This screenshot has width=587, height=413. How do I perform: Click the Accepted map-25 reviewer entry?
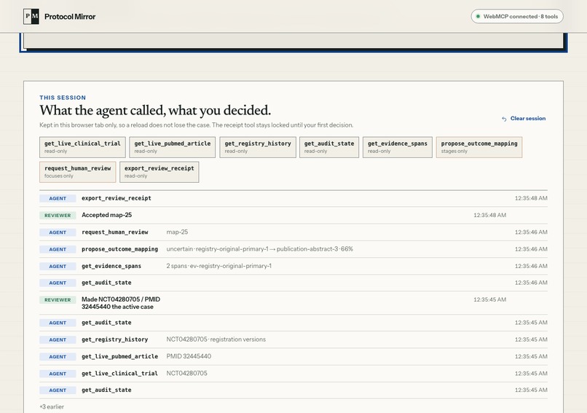coord(293,216)
